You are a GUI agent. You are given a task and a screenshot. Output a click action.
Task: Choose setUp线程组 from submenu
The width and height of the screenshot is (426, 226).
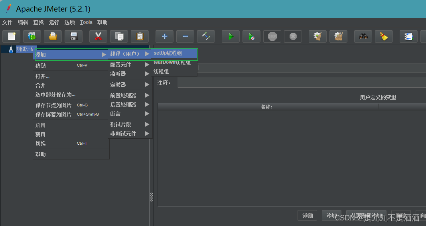tap(174, 53)
